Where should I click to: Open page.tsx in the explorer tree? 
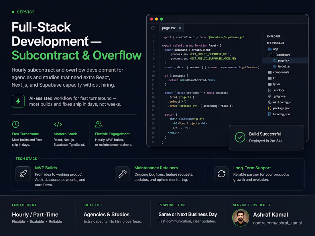coord(285,61)
